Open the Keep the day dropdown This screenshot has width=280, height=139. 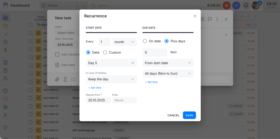[111, 79]
